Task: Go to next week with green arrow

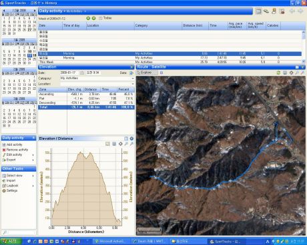Action: pos(94,18)
